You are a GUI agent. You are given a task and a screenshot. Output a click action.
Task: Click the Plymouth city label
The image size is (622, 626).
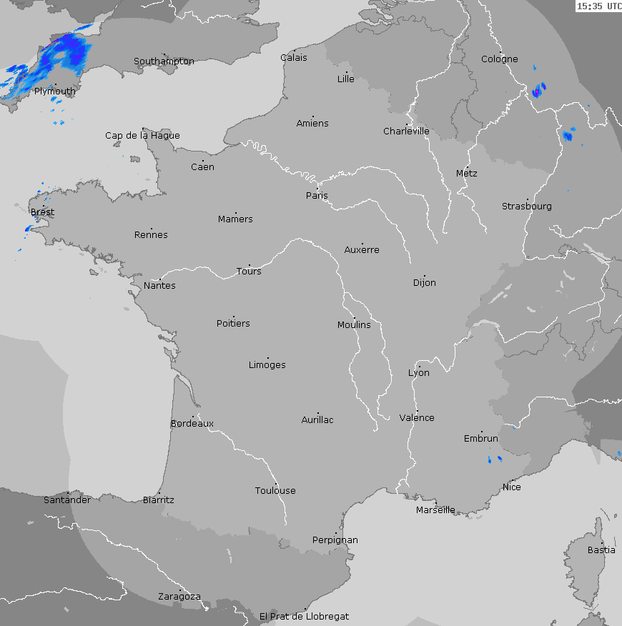tap(54, 91)
